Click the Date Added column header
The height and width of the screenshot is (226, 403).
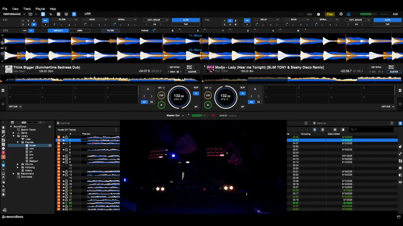[334, 134]
